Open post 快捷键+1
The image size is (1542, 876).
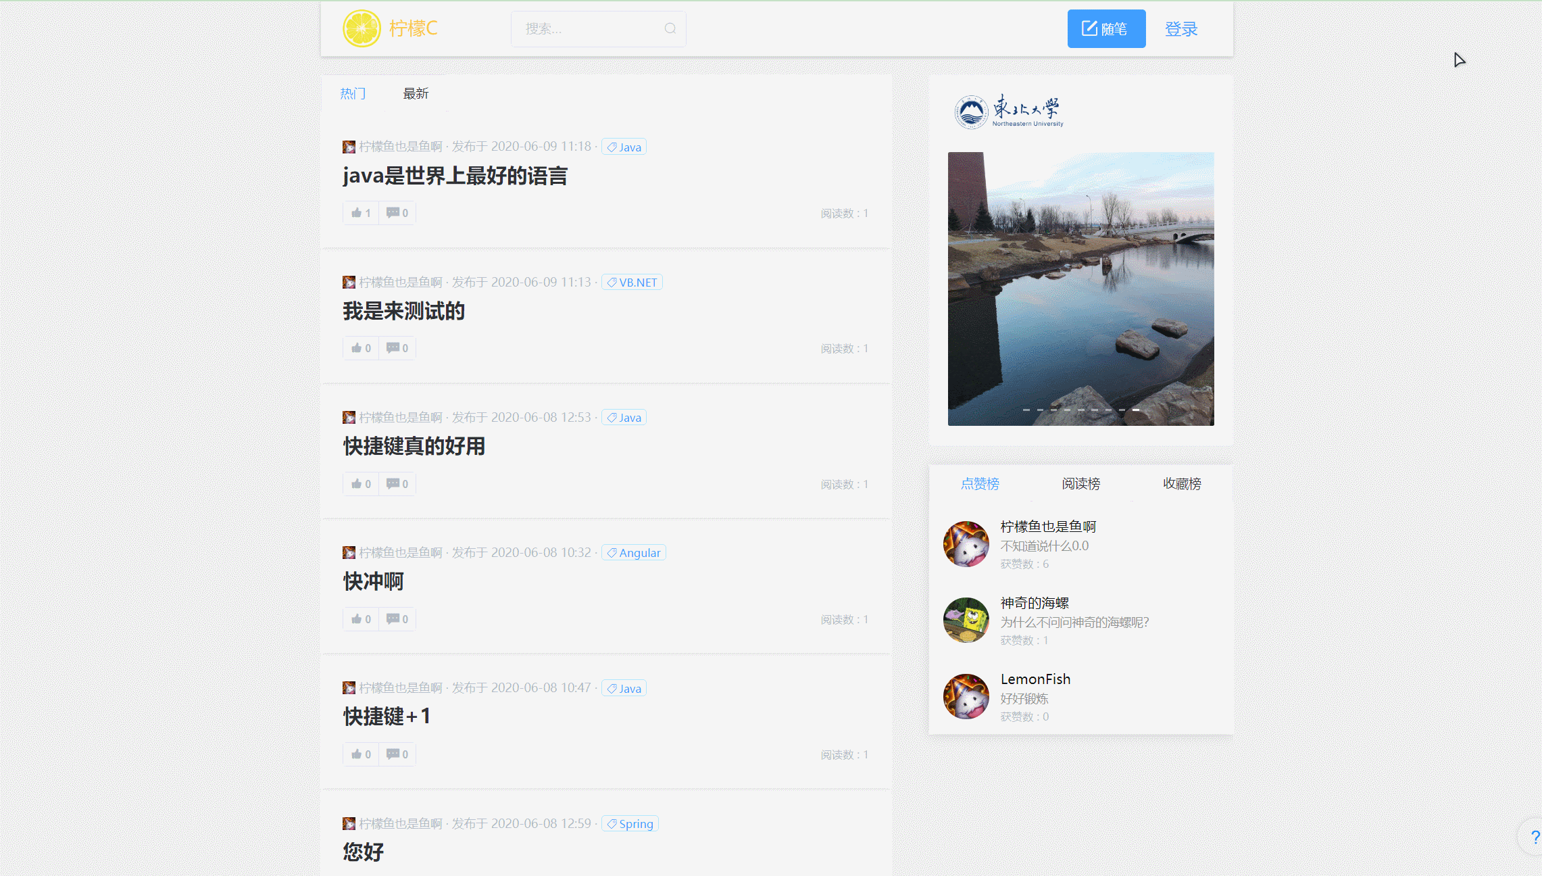pyautogui.click(x=387, y=716)
